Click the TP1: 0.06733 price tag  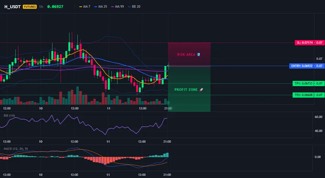pyautogui.click(x=303, y=83)
